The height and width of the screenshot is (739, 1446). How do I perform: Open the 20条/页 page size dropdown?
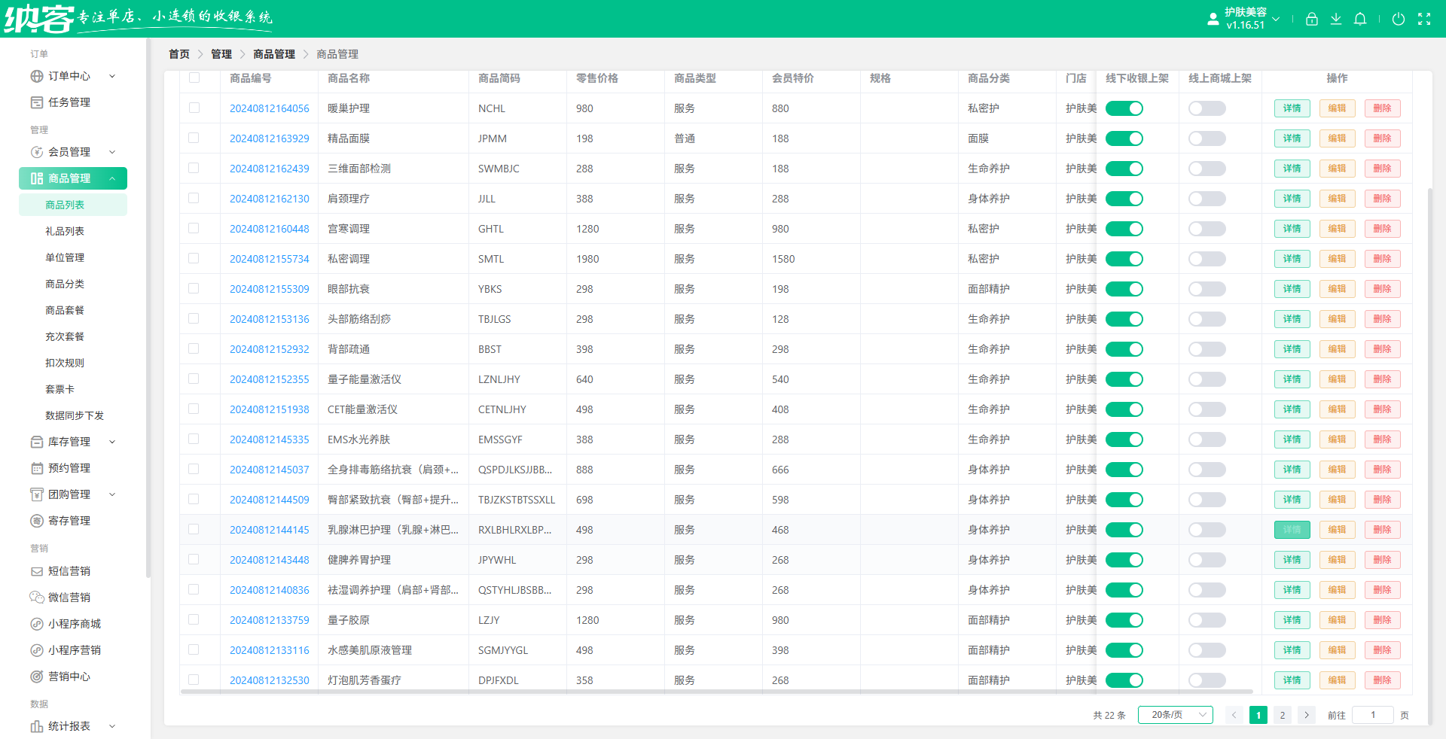pyautogui.click(x=1176, y=715)
